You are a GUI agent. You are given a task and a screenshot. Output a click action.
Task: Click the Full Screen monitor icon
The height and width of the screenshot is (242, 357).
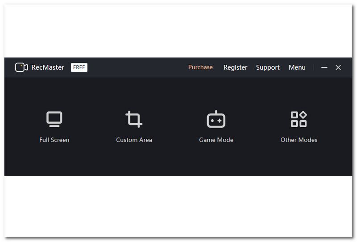click(54, 119)
